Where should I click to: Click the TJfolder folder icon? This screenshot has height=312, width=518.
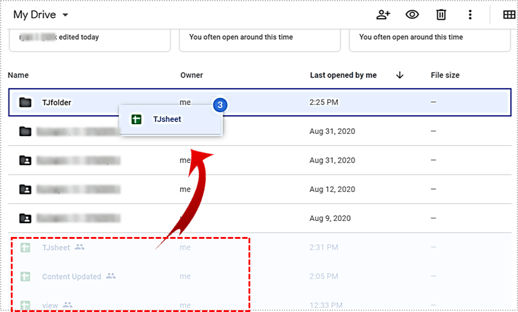point(25,103)
